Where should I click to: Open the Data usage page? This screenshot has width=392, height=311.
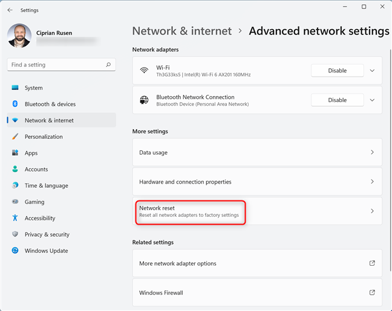pos(256,153)
